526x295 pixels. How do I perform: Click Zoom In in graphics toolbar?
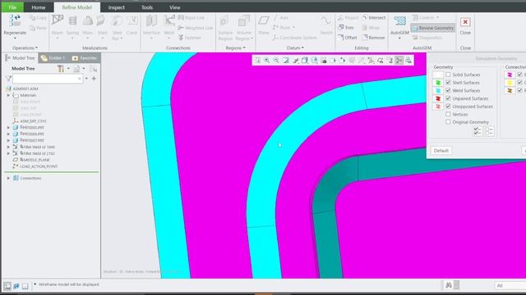click(266, 60)
